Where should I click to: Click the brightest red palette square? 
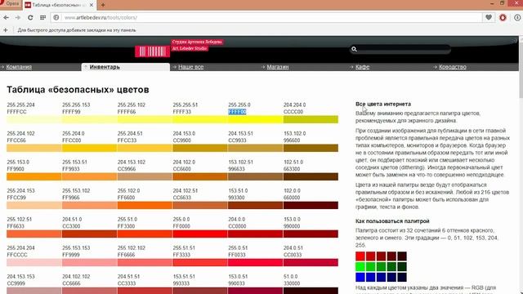[x=360, y=256]
